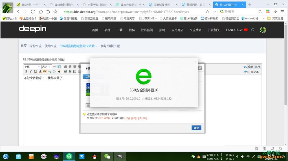Open the LANGUAGE selector
The image size is (288, 161).
237,30
